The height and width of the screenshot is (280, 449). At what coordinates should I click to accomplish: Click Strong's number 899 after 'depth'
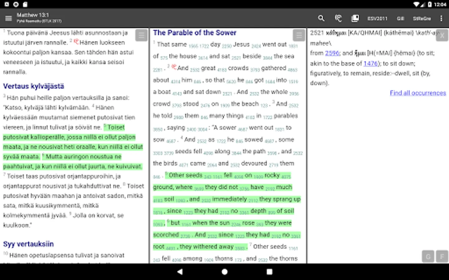tap(272, 213)
